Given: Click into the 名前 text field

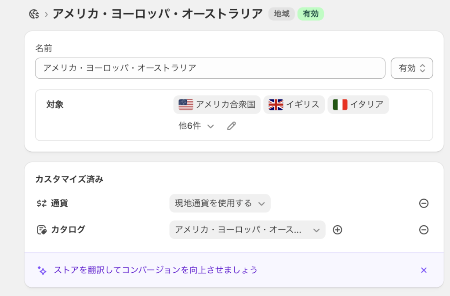Looking at the screenshot, I should (210, 68).
